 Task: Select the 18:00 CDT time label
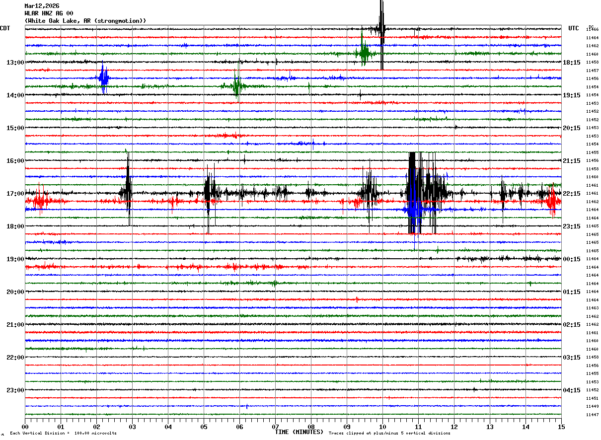click(15, 226)
